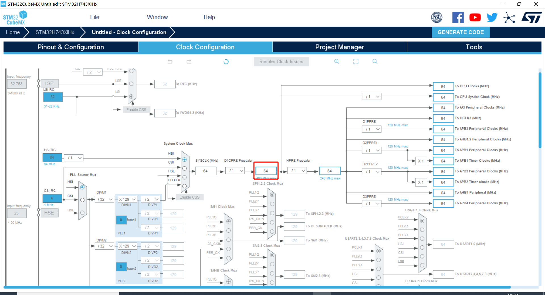Screen dimensions: 545x295
Task: Switch to Project Manager tab
Action: (340, 47)
